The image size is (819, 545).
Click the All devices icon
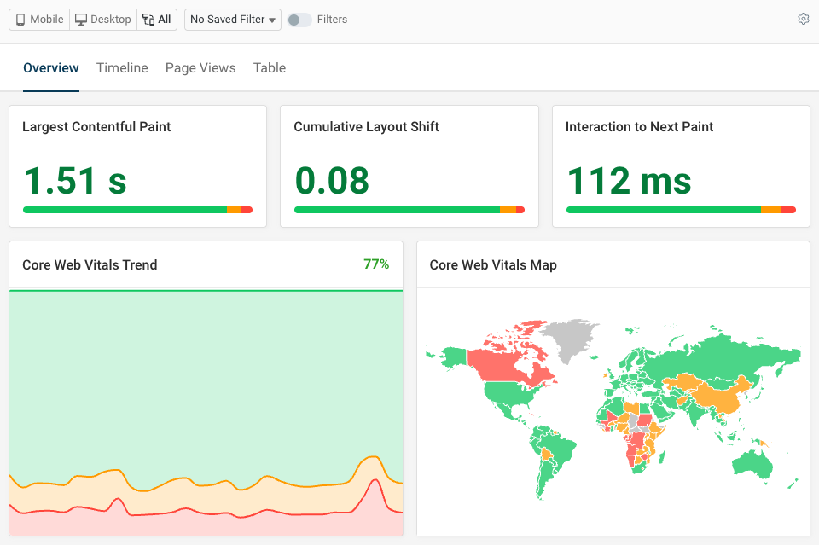156,19
